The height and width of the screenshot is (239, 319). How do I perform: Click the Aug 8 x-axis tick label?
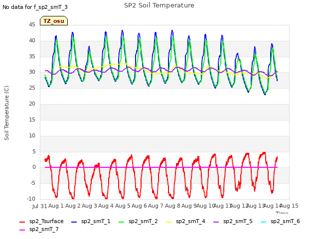pos(172,206)
